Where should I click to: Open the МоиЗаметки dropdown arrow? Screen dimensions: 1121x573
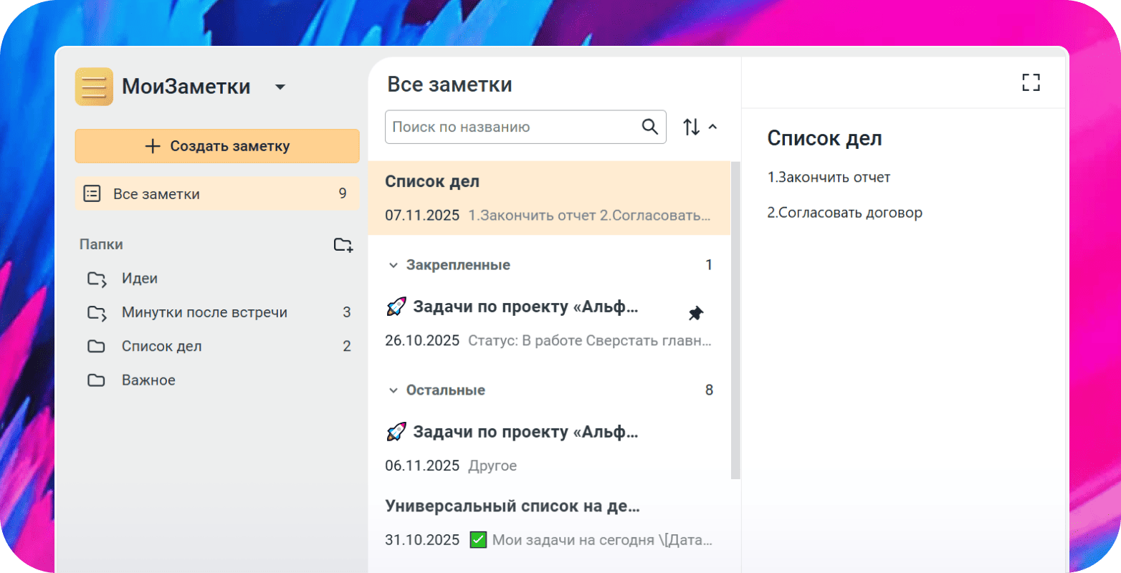(280, 87)
